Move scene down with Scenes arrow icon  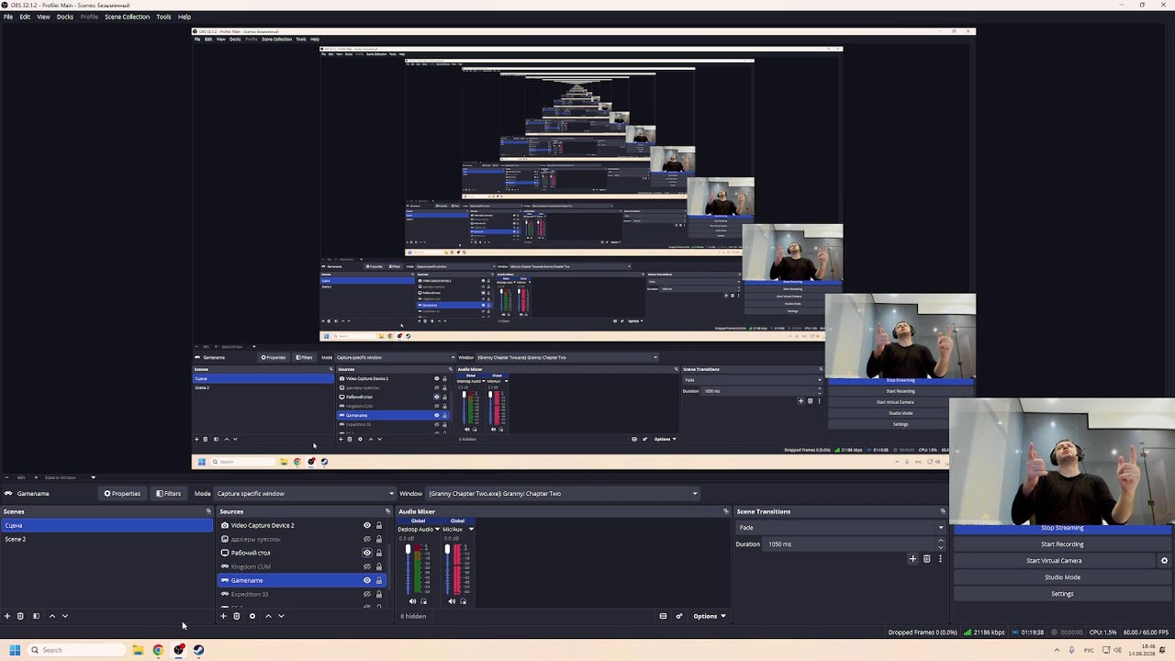point(64,616)
